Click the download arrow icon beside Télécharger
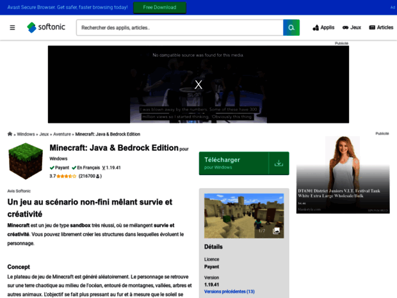 click(x=279, y=163)
